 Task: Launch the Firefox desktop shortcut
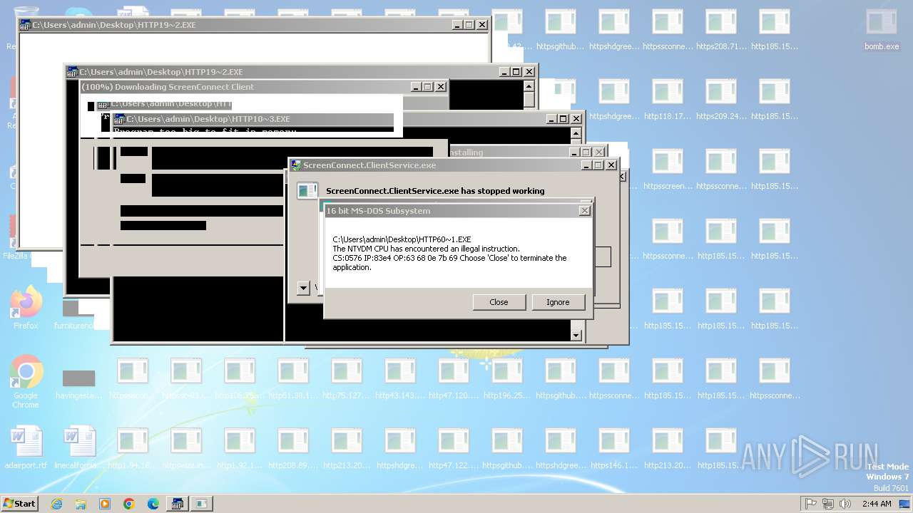click(26, 308)
